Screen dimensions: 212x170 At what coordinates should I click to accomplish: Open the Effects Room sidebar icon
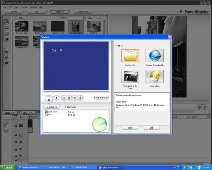(7, 27)
